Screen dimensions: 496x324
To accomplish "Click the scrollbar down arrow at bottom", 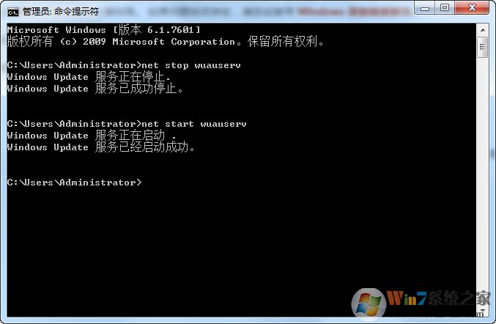I will (x=483, y=312).
